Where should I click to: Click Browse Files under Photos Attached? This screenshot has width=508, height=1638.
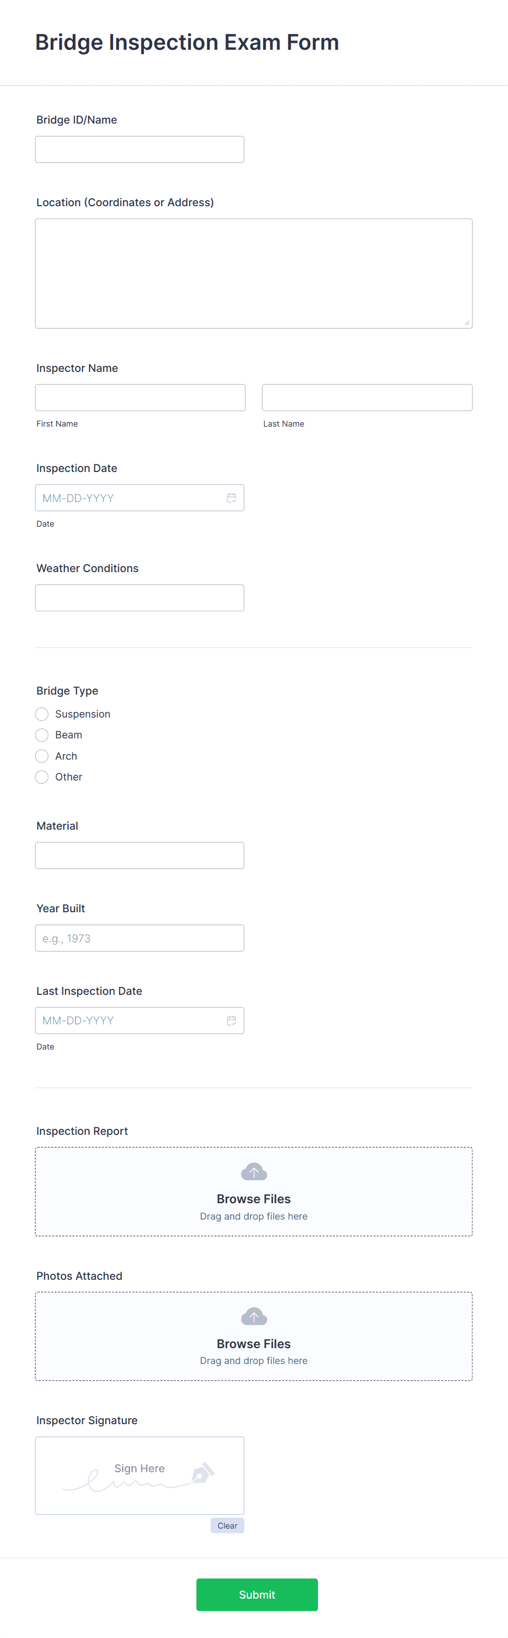tap(253, 1343)
